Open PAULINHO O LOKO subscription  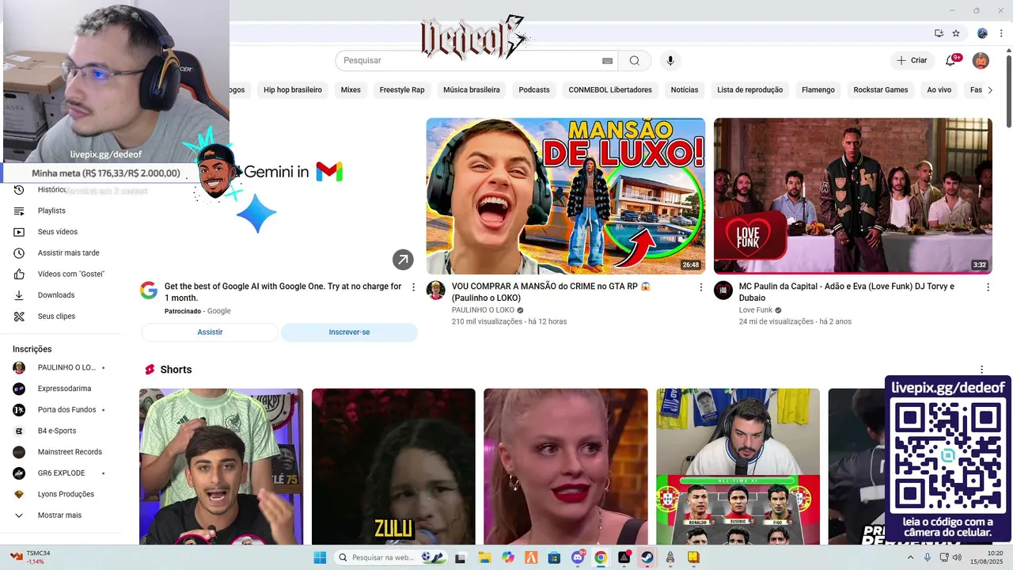pos(62,367)
